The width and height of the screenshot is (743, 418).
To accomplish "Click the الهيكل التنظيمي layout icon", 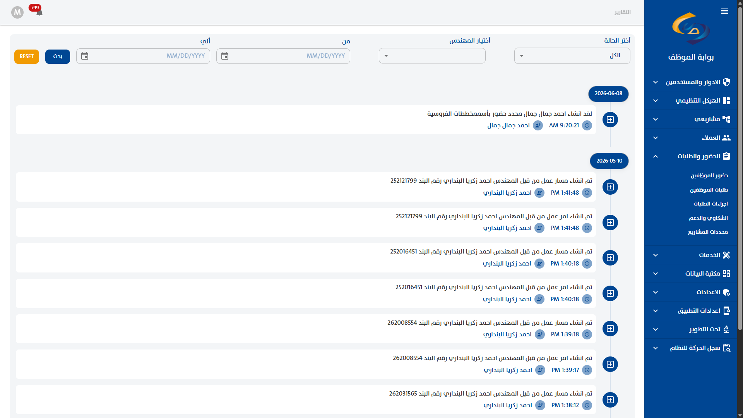I will pos(726,101).
